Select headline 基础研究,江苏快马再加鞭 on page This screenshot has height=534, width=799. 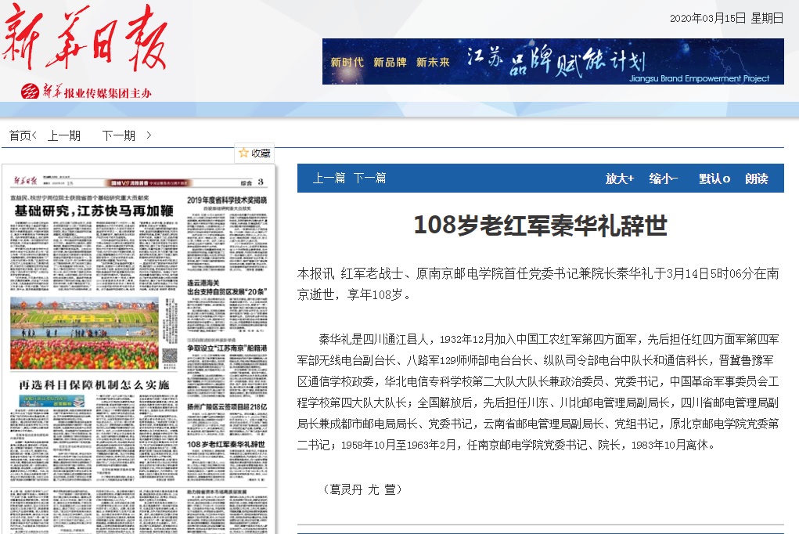point(94,211)
